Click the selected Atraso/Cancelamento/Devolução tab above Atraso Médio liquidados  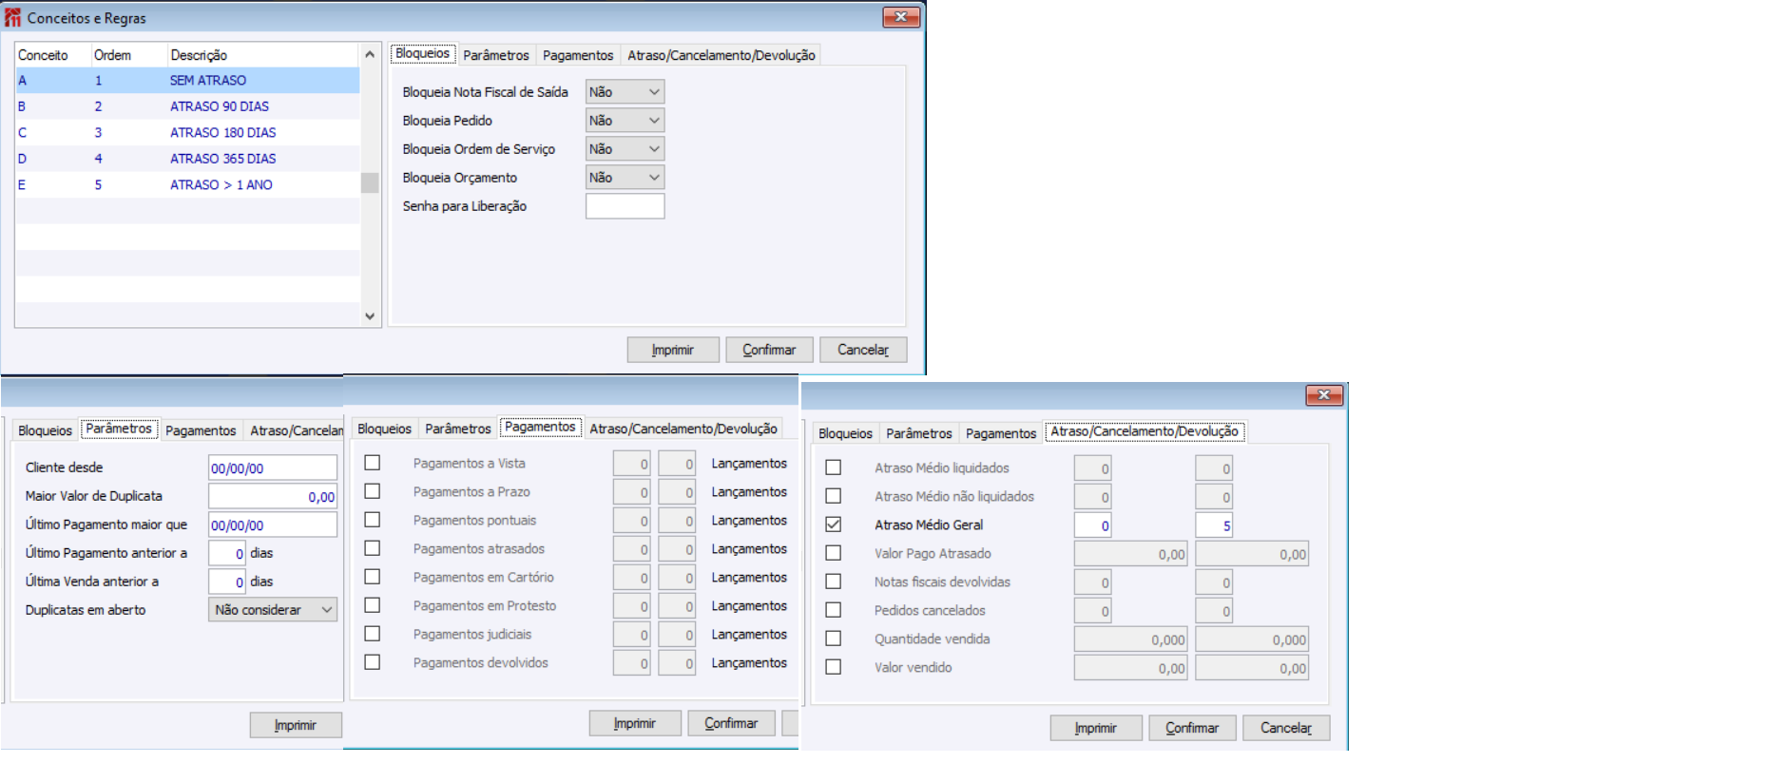click(1145, 431)
